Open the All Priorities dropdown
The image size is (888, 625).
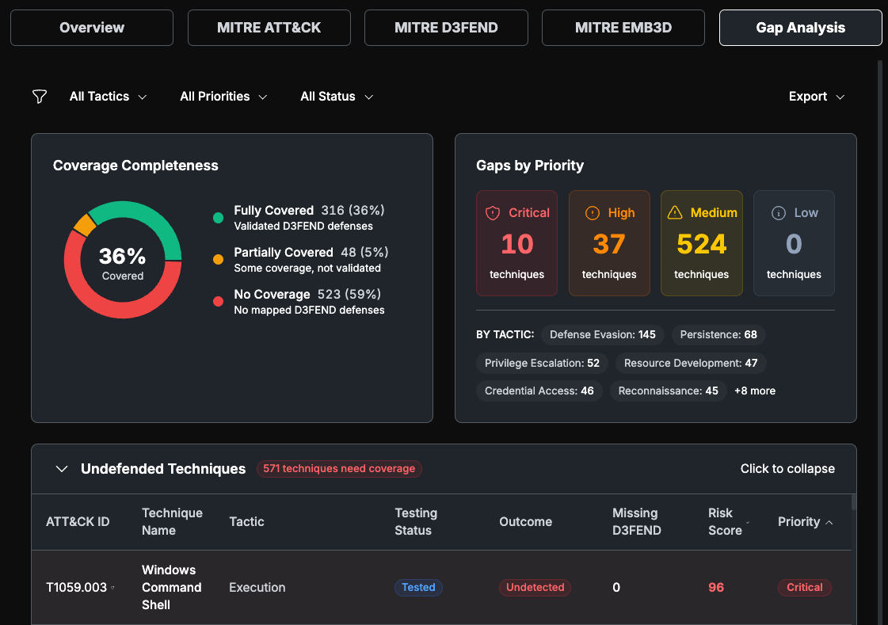pos(223,97)
